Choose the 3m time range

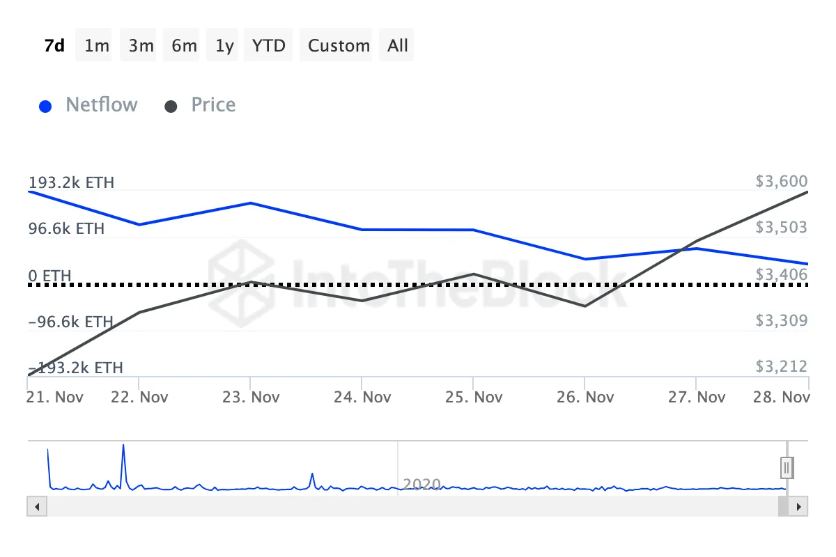point(141,46)
